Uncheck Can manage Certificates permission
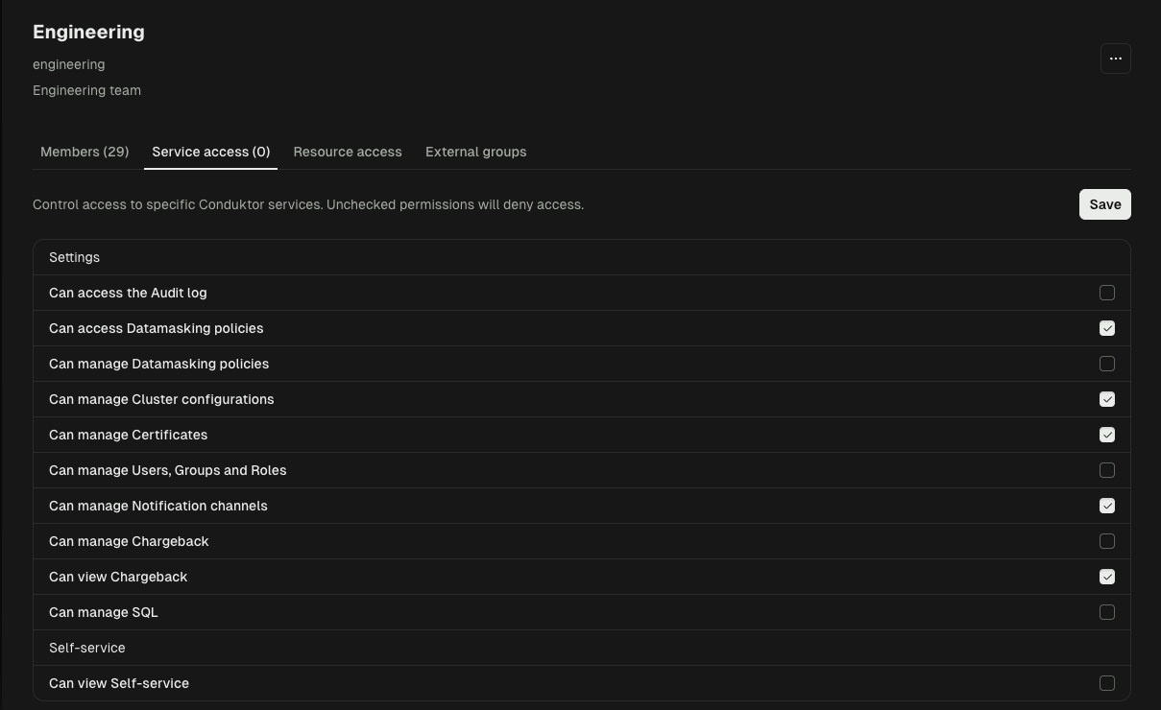This screenshot has width=1161, height=710. click(1107, 435)
